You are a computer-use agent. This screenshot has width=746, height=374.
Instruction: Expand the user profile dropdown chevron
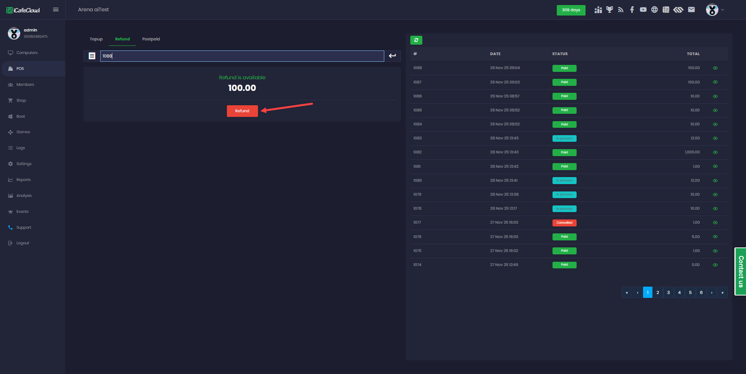point(722,10)
